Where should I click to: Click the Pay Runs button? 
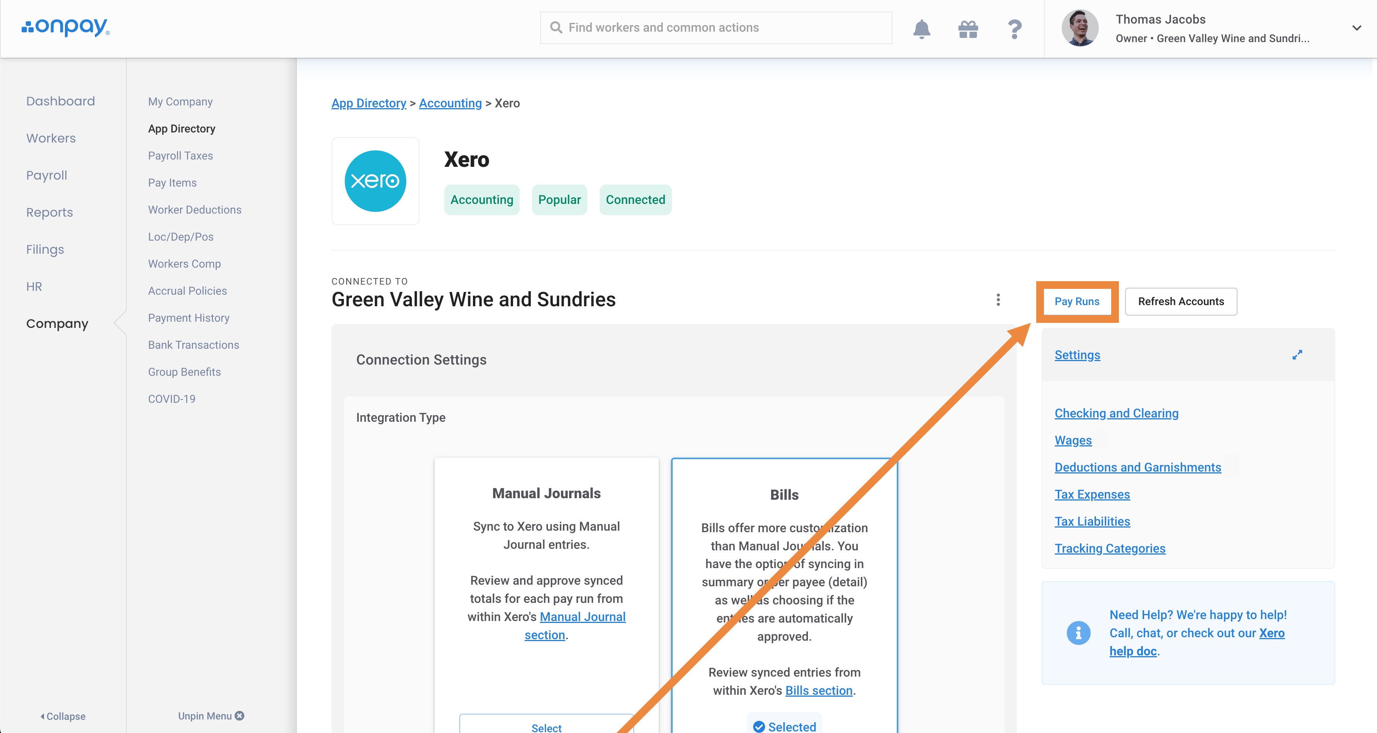pyautogui.click(x=1077, y=301)
